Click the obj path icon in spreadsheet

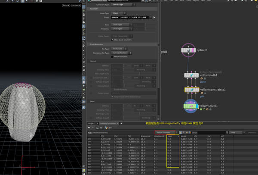[97, 128]
